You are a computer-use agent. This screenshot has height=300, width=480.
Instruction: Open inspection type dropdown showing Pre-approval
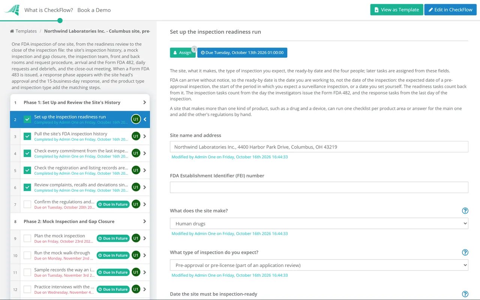coord(319,265)
